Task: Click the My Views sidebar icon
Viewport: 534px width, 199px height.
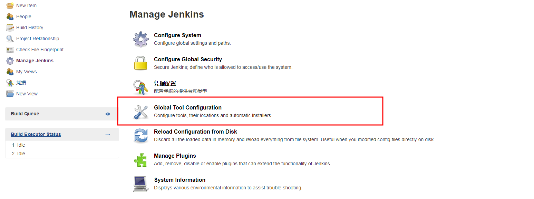Action: pyautogui.click(x=10, y=72)
